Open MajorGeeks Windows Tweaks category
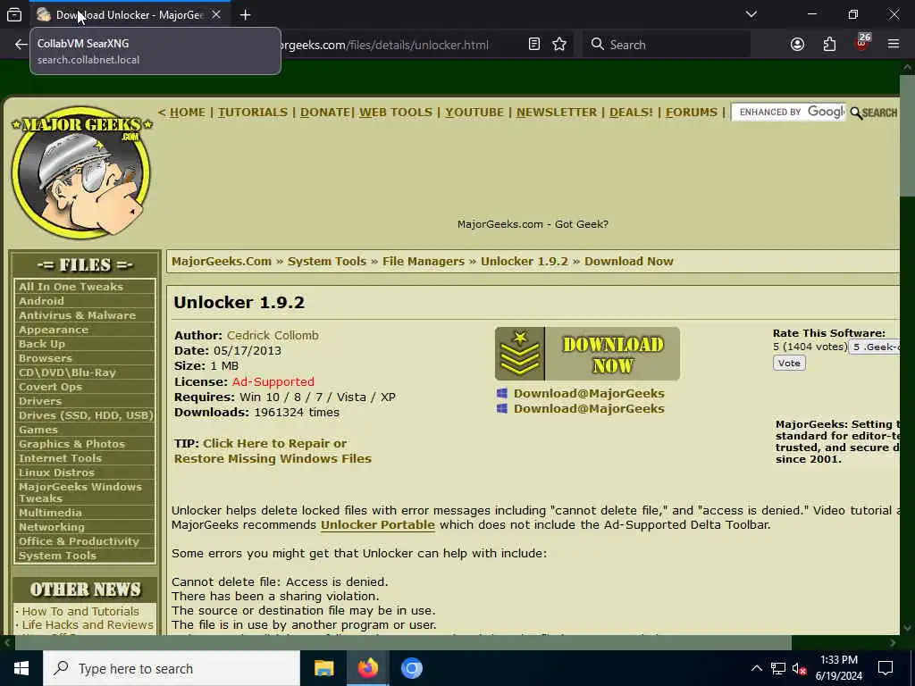This screenshot has width=915, height=686. tap(80, 493)
